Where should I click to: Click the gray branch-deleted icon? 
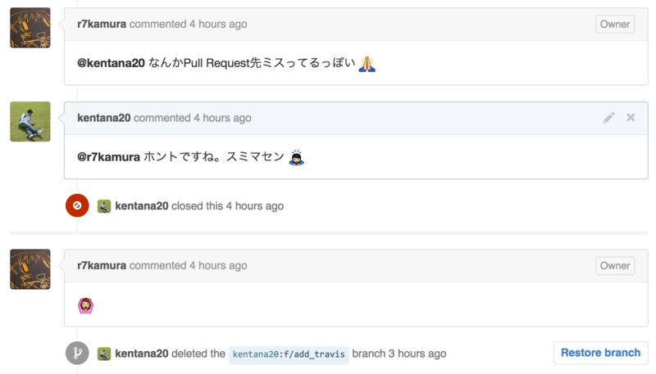click(77, 354)
